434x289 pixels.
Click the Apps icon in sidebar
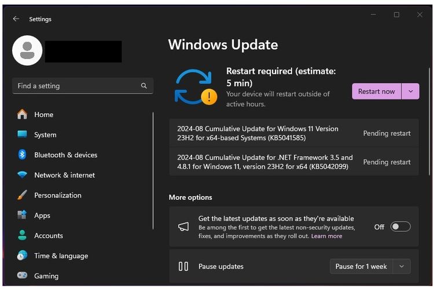(22, 216)
